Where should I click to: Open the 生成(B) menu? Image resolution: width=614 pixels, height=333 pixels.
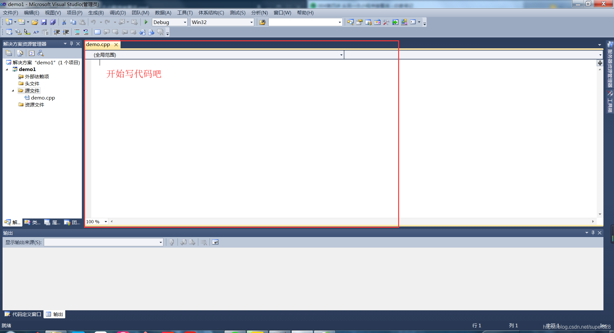pos(96,13)
